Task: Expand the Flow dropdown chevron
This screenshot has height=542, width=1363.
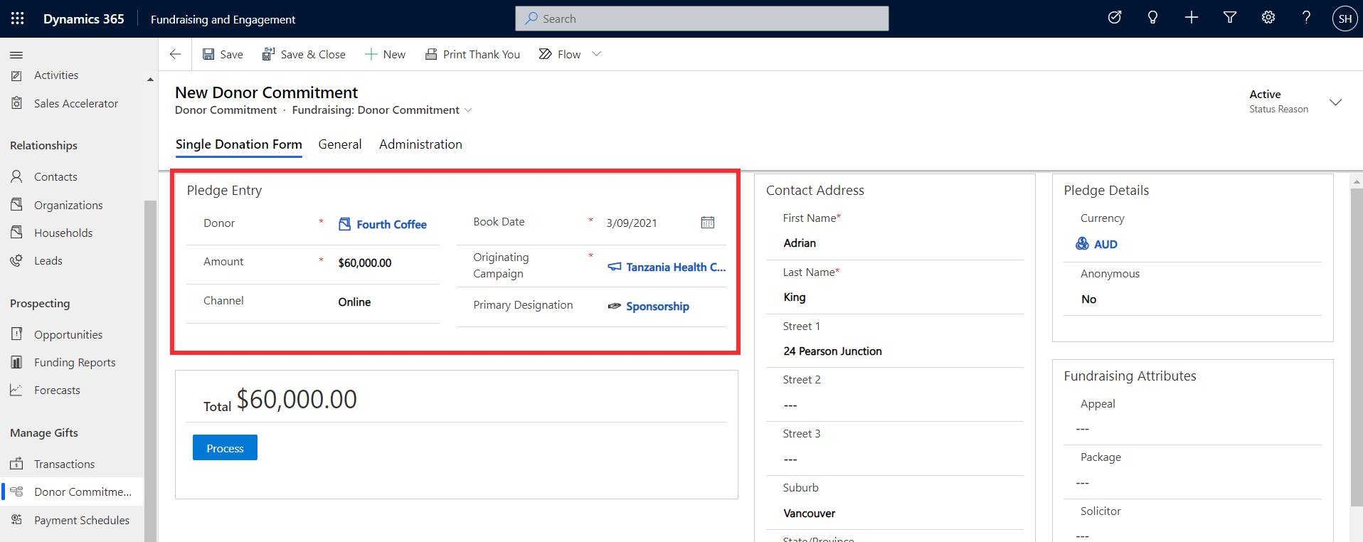Action: (x=597, y=54)
